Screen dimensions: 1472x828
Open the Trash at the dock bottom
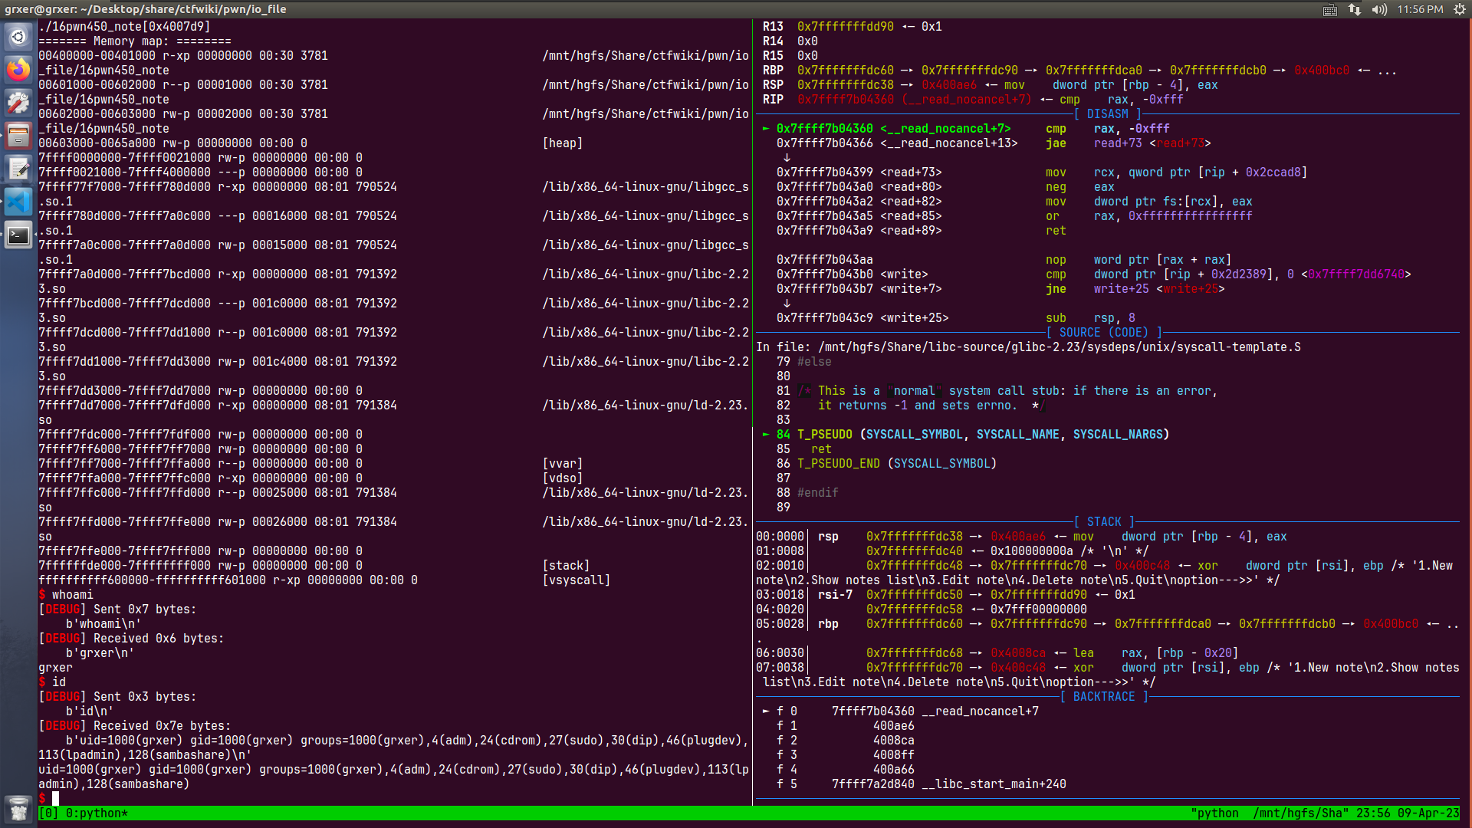tap(18, 809)
